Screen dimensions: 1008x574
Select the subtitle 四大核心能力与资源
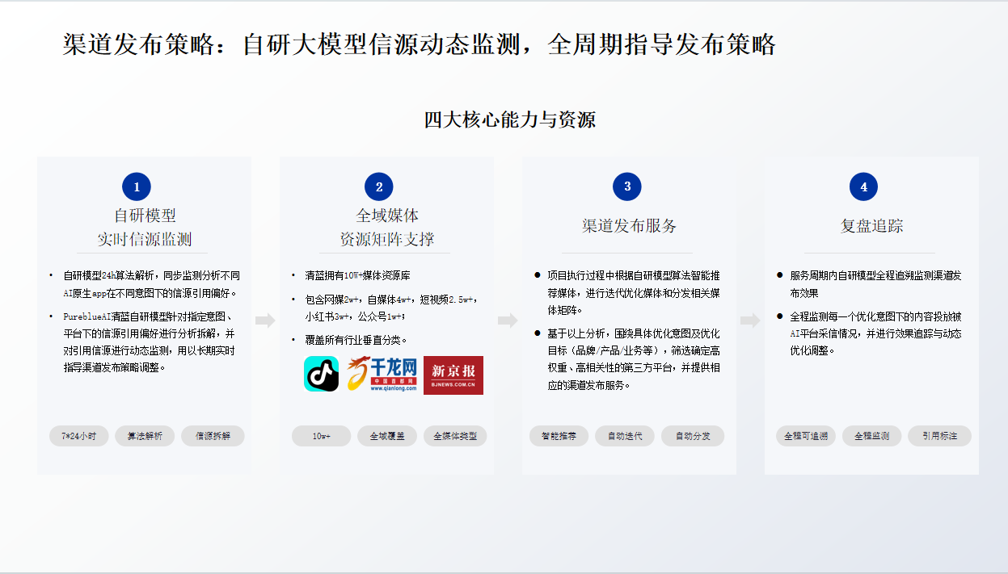tap(510, 120)
